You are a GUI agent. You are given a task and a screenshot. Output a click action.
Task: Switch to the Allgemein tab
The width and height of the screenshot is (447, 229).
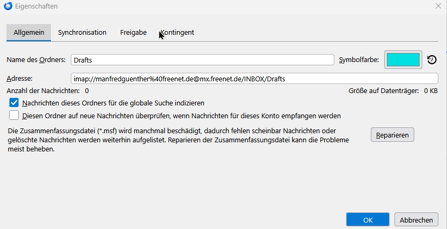tap(28, 32)
